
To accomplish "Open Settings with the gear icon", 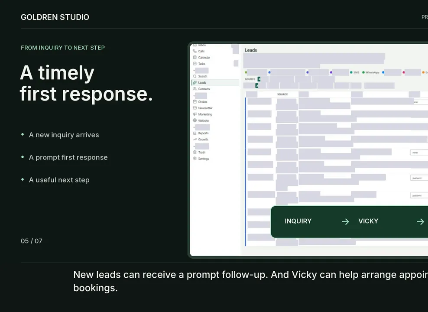I will click(195, 158).
